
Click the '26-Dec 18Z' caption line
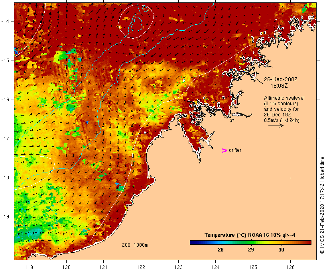coord(278,115)
